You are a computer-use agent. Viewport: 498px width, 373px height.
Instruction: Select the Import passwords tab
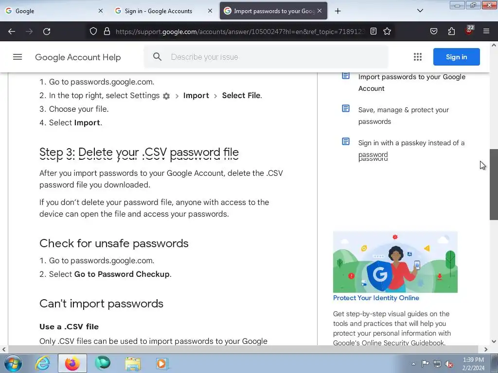pos(273,11)
